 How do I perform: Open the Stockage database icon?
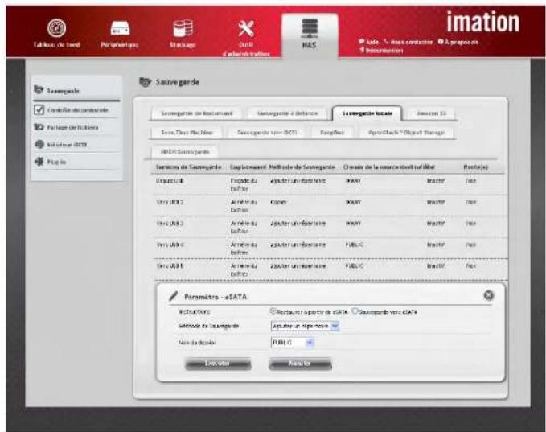pos(183,28)
